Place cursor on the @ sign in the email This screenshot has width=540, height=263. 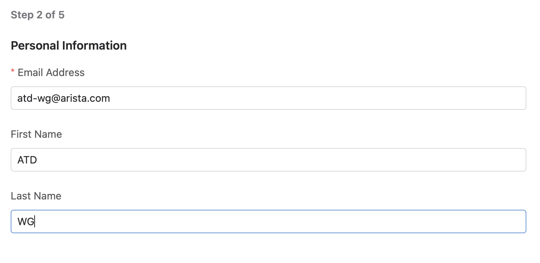coord(60,98)
